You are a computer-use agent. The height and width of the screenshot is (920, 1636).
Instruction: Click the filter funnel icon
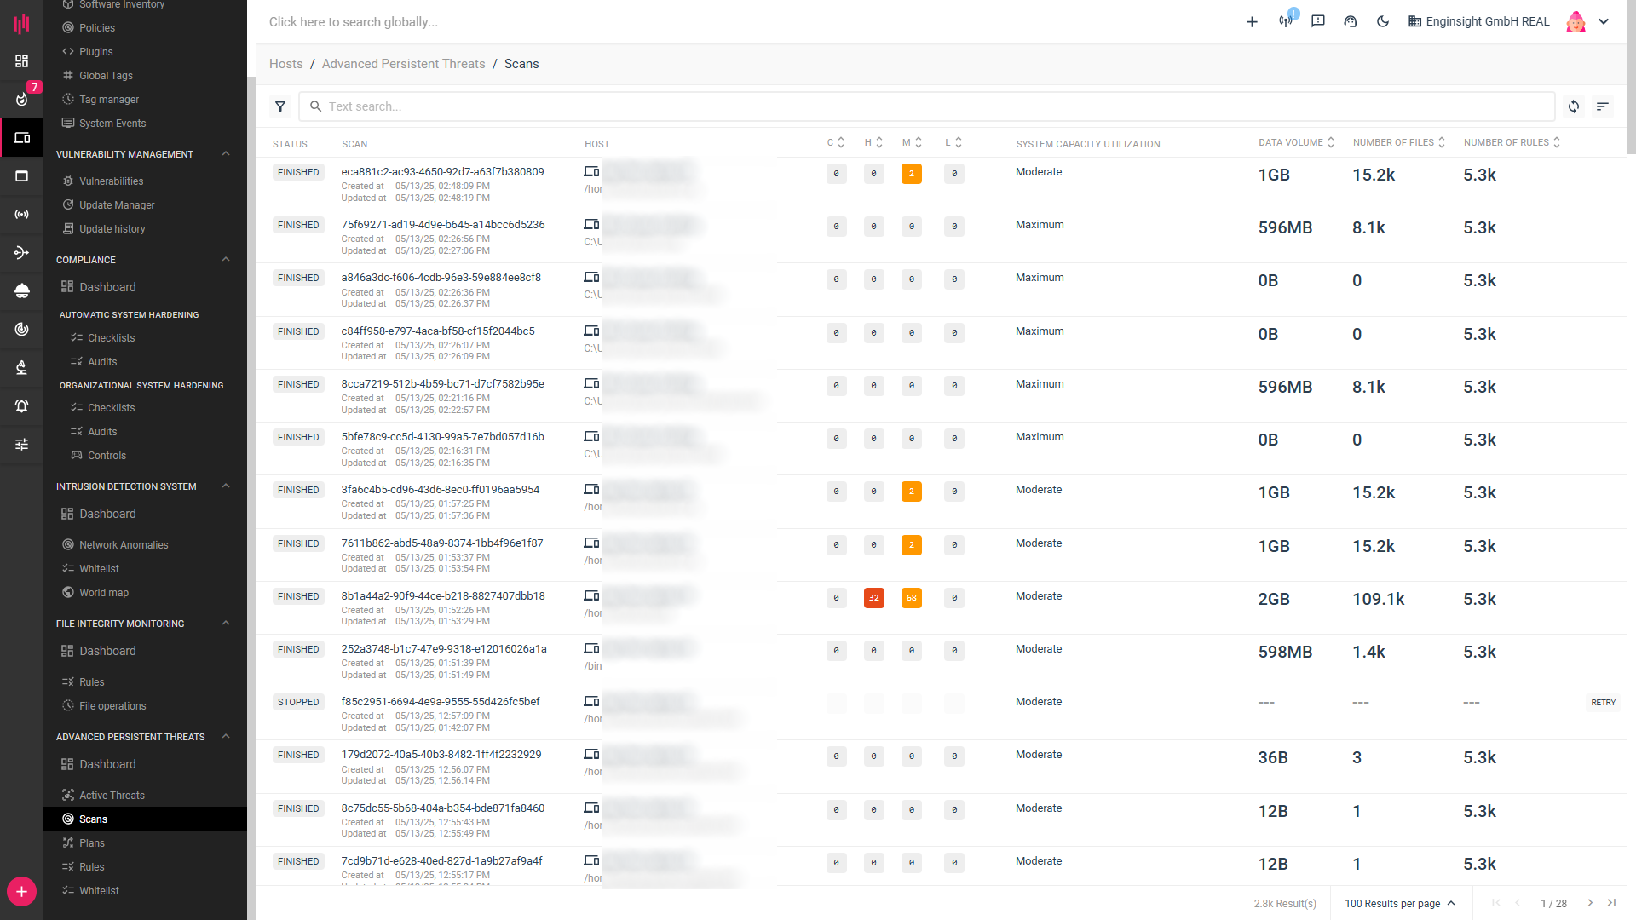280,106
